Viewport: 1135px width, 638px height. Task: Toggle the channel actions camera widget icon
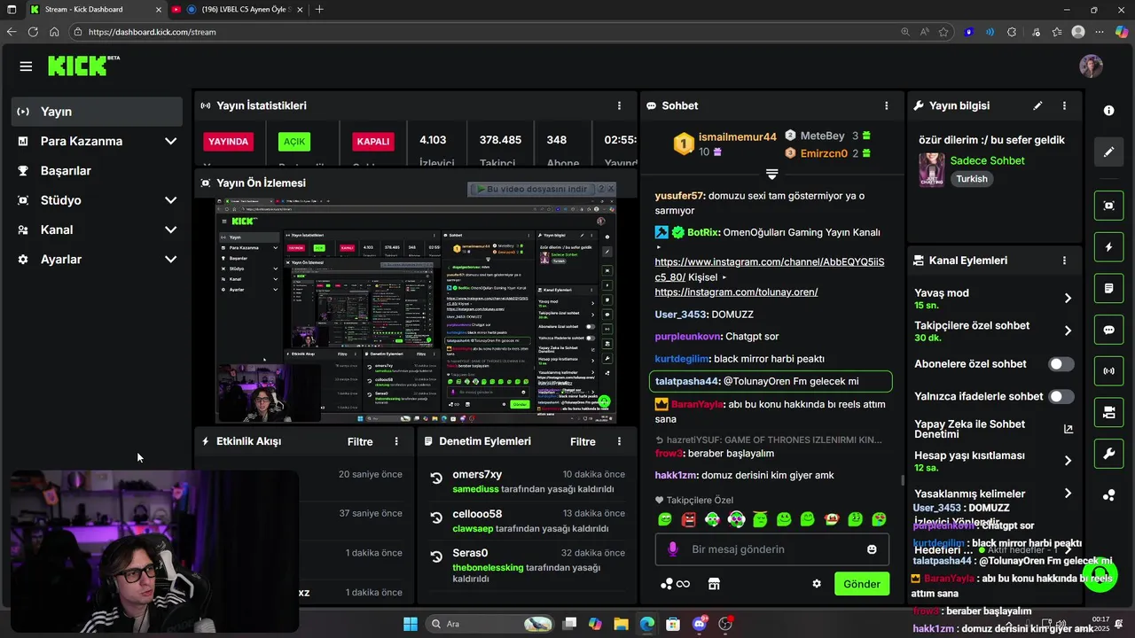[1108, 412]
